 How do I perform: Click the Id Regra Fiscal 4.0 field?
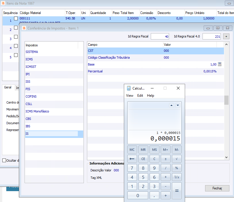212,36
